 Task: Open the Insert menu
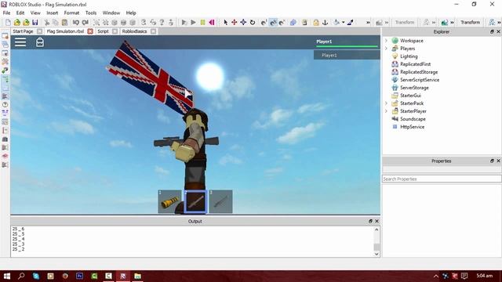coord(53,13)
